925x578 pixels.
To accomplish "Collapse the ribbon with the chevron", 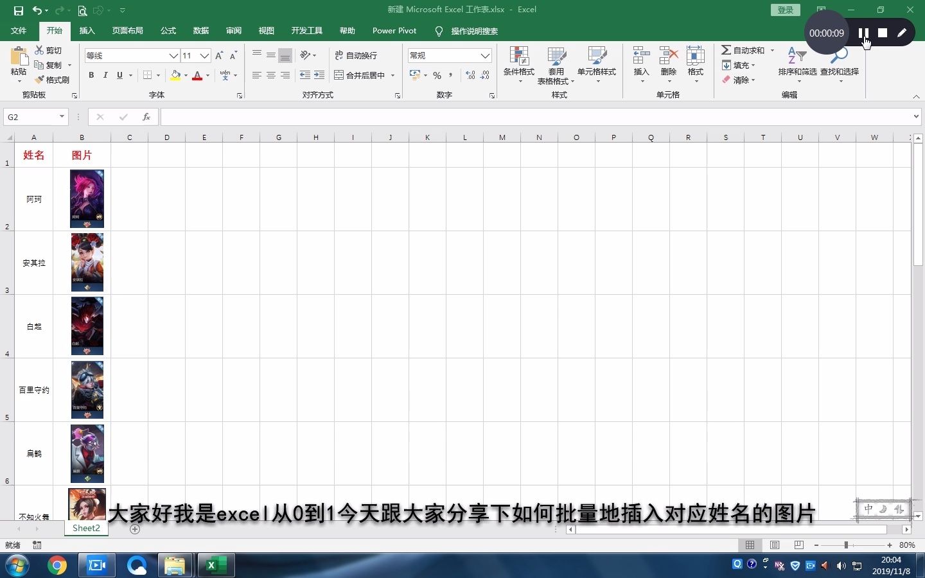I will pyautogui.click(x=916, y=96).
